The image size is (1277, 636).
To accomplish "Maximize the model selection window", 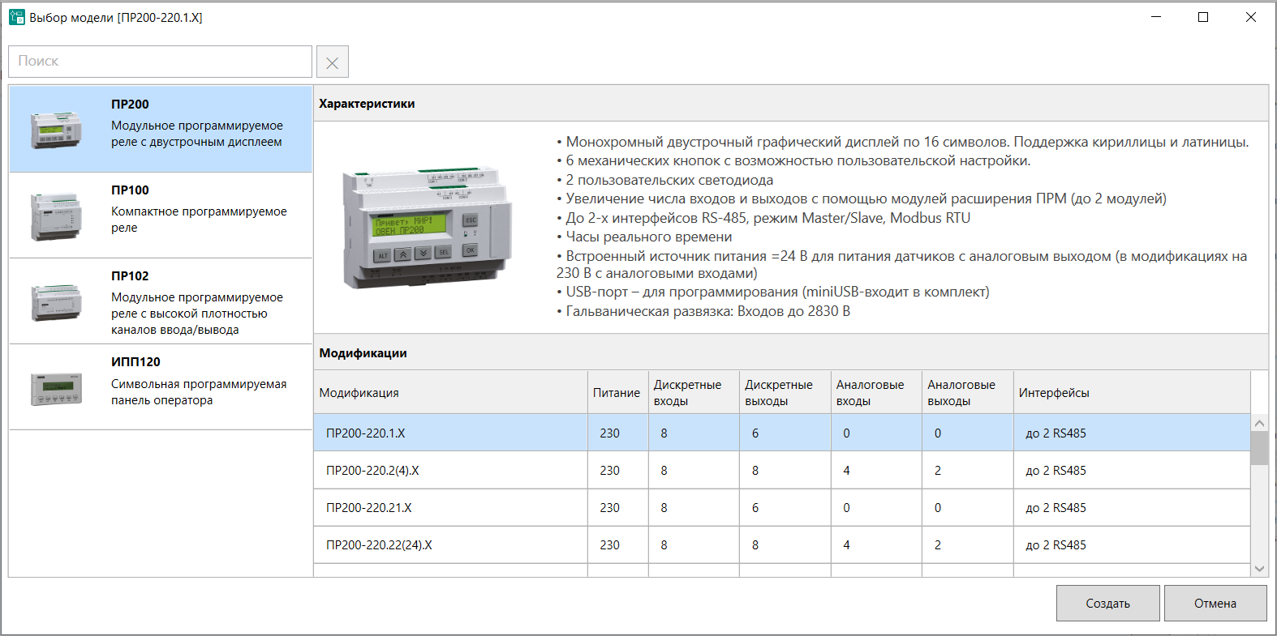I will (1203, 17).
